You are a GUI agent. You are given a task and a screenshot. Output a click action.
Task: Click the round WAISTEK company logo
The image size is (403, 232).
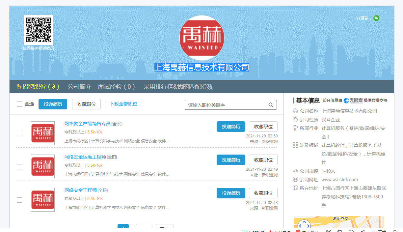click(x=201, y=38)
